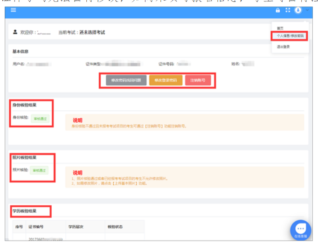
Task: Click the fullscreen grid icon in the header
Action: [x=288, y=10]
